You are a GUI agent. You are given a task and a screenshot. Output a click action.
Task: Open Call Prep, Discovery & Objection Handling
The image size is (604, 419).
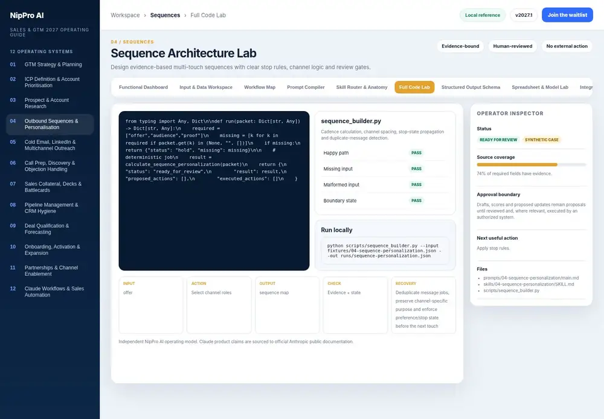[x=50, y=166]
